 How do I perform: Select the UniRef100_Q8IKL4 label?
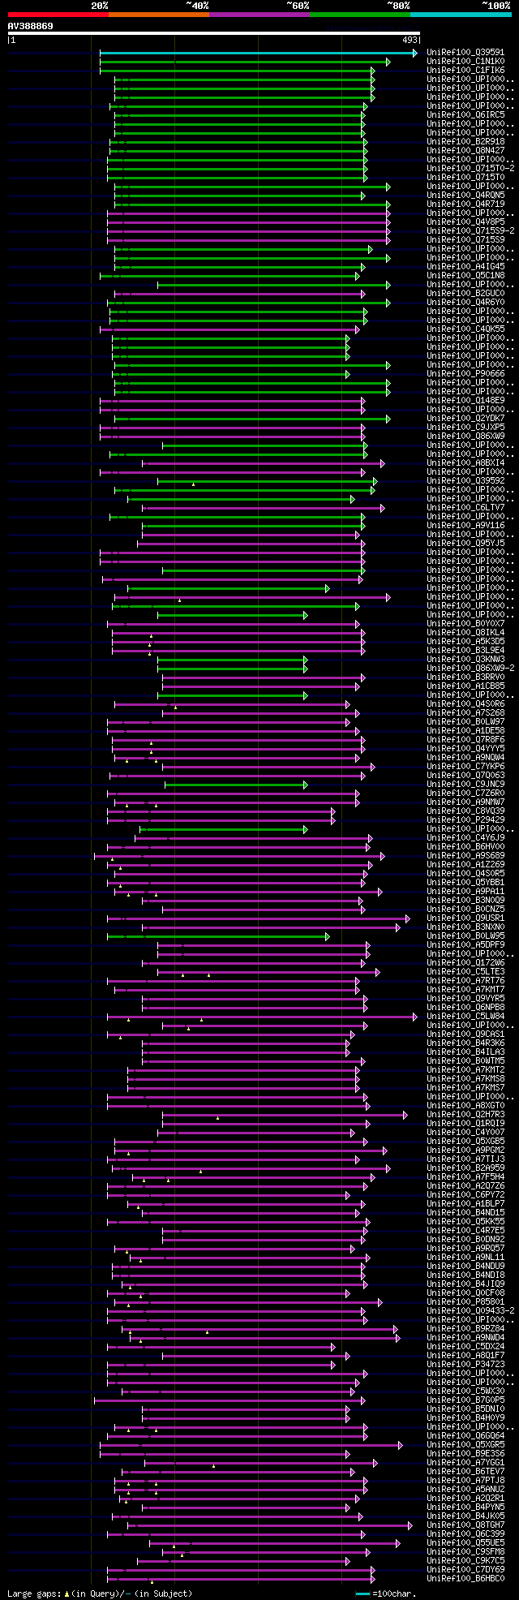coord(465,633)
